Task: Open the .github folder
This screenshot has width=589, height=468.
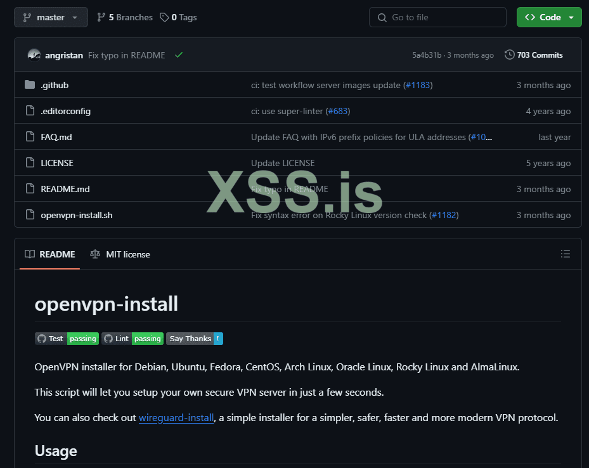Action: pos(55,85)
